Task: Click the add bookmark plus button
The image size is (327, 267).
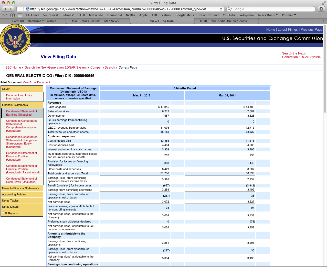Action: click(x=20, y=9)
